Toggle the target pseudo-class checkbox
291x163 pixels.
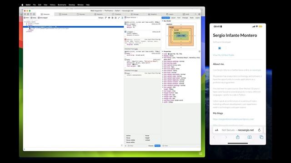pos(144,138)
